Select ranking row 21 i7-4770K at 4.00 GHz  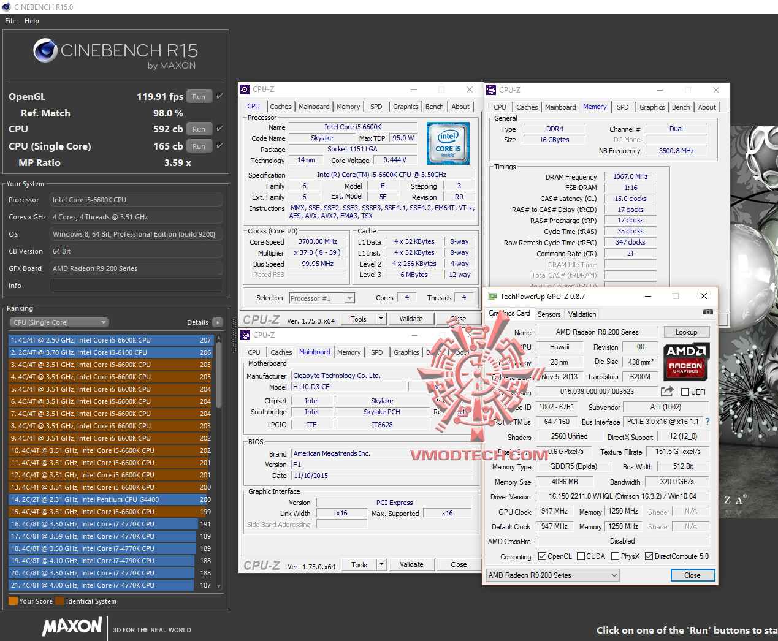click(x=110, y=585)
